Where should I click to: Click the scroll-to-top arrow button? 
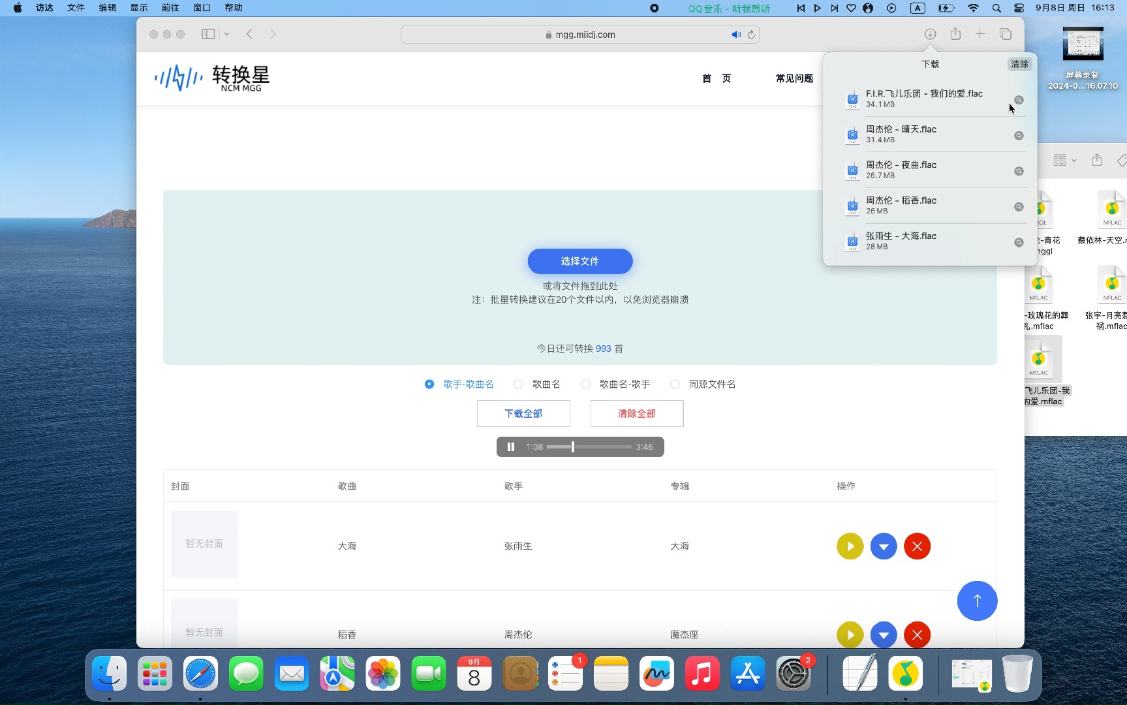977,601
